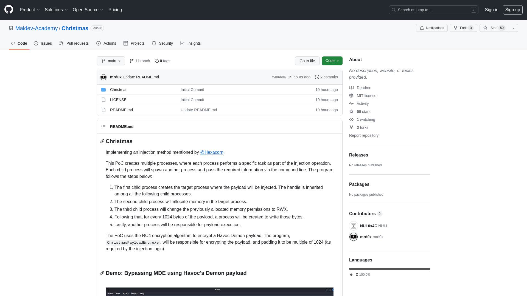This screenshot has width=527, height=296.
Task: Click the README.md filename link
Action: tap(121, 110)
